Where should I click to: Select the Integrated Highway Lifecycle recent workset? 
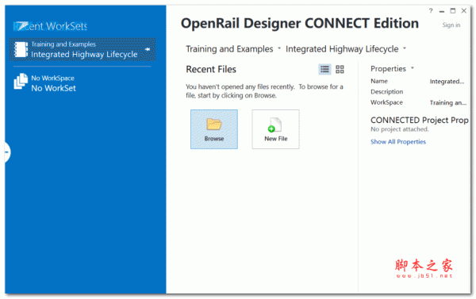tap(83, 49)
